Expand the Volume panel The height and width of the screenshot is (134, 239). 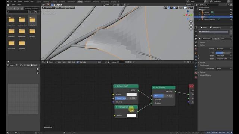pyautogui.click(x=202, y=62)
